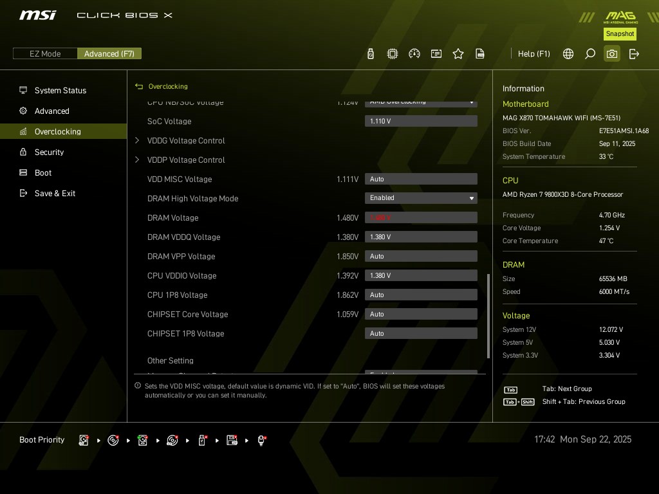
Task: Click the search magnifier icon
Action: tap(590, 54)
